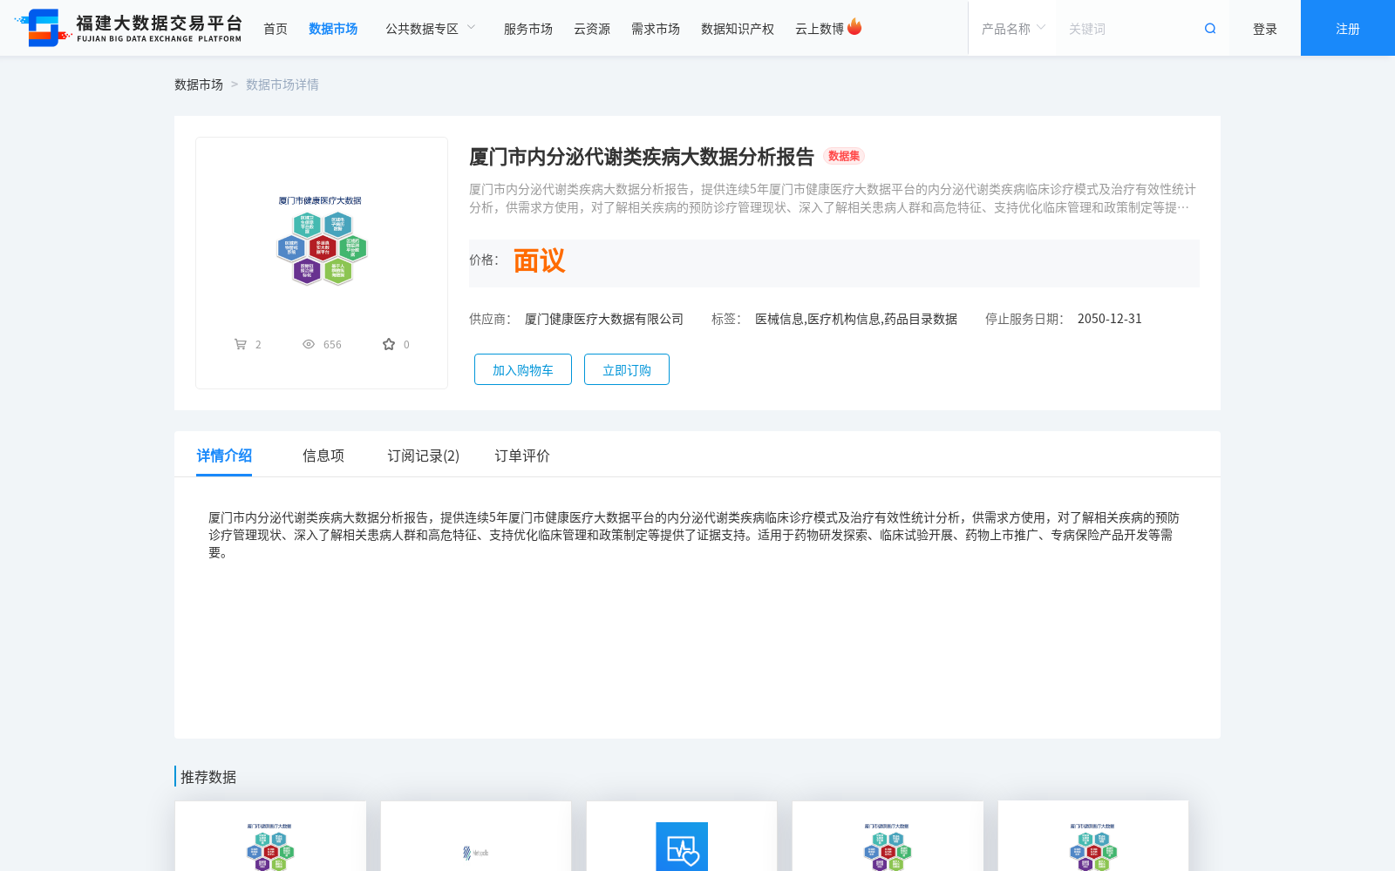The height and width of the screenshot is (871, 1395).
Task: Switch to the 订单评价 tab
Action: click(x=522, y=456)
